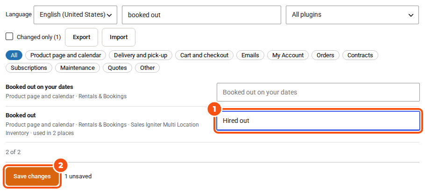
Task: Select the Cart and checkout filter
Action: tap(205, 55)
